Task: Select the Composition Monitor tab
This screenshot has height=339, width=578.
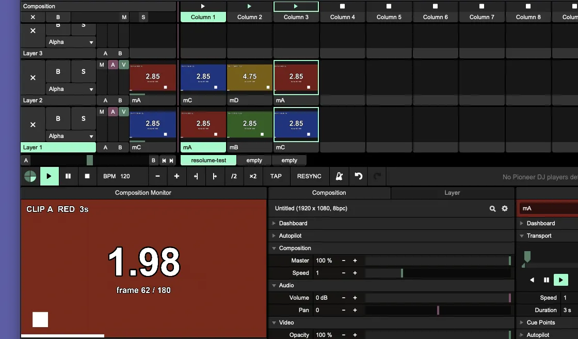Action: [143, 193]
